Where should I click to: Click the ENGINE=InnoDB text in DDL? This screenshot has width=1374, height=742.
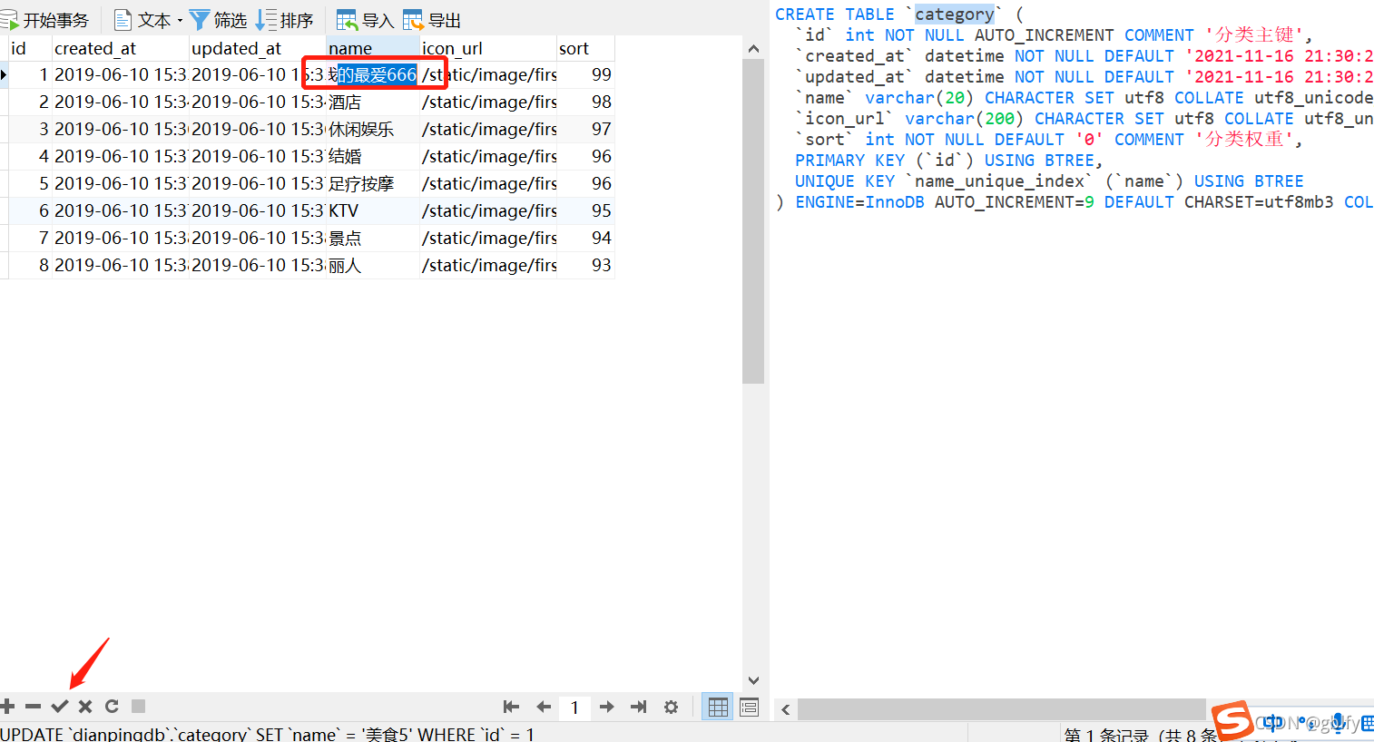tap(859, 202)
